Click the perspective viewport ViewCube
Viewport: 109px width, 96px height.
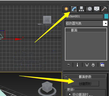[x=47, y=87]
